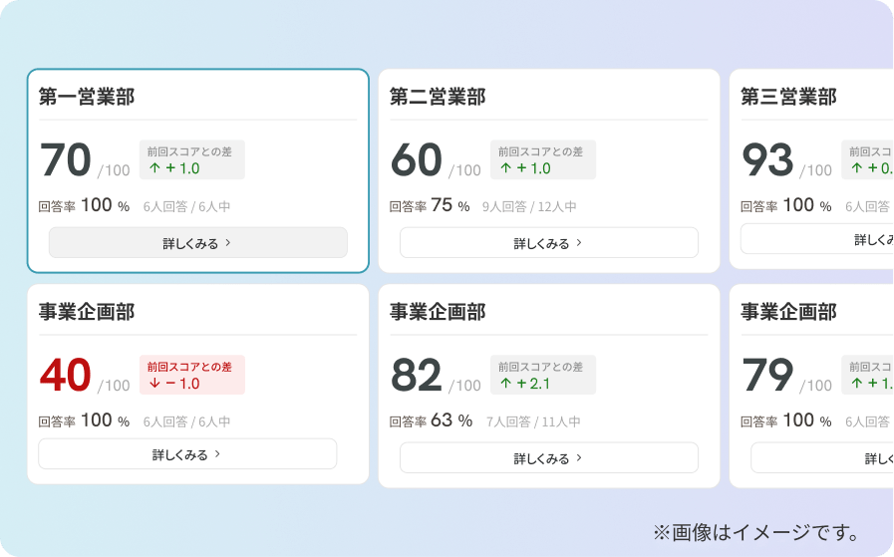Click the red 前回スコアとの差 badge
The width and height of the screenshot is (894, 557).
[x=192, y=375]
